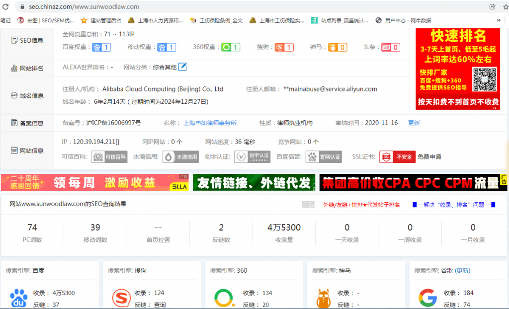Open the 快速排名 red advertisement

click(x=458, y=69)
